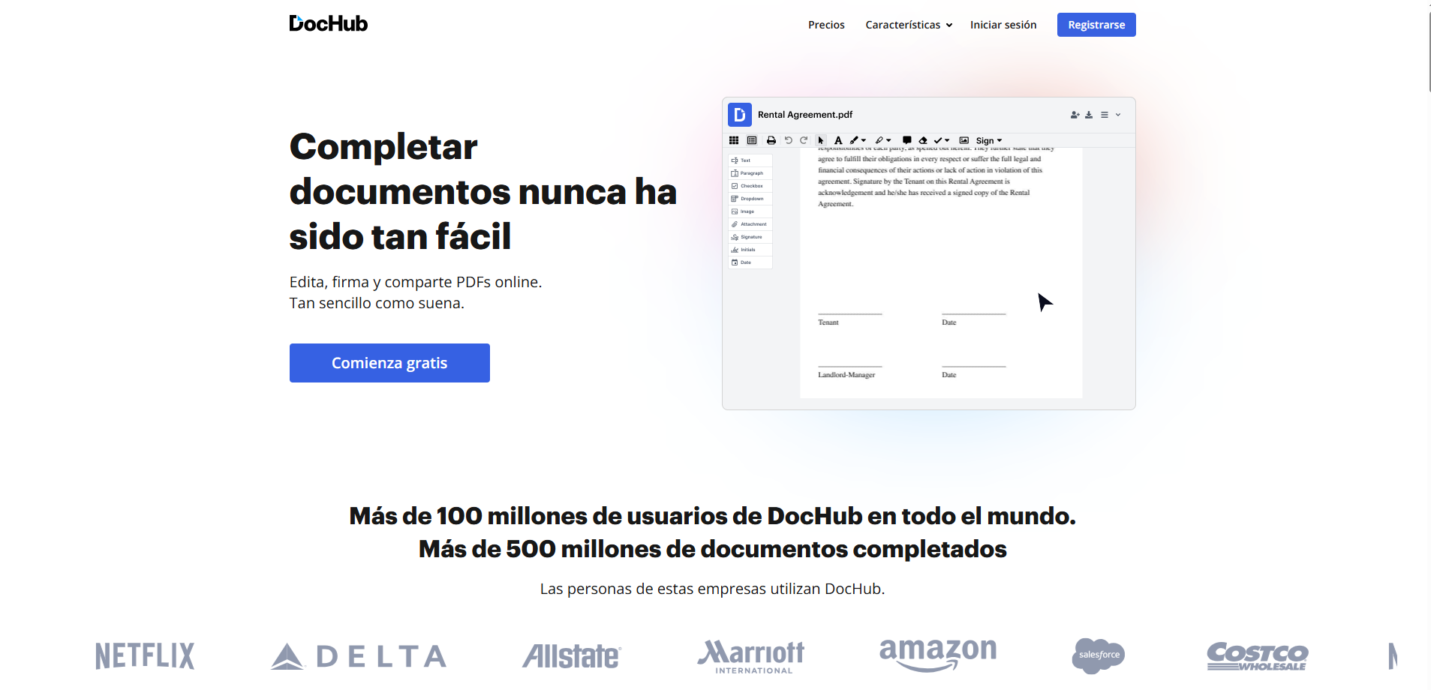The image size is (1431, 690).
Task: Choose the Initials field option
Action: 750,250
